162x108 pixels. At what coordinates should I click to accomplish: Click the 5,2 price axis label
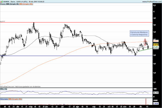pyautogui.click(x=155, y=5)
